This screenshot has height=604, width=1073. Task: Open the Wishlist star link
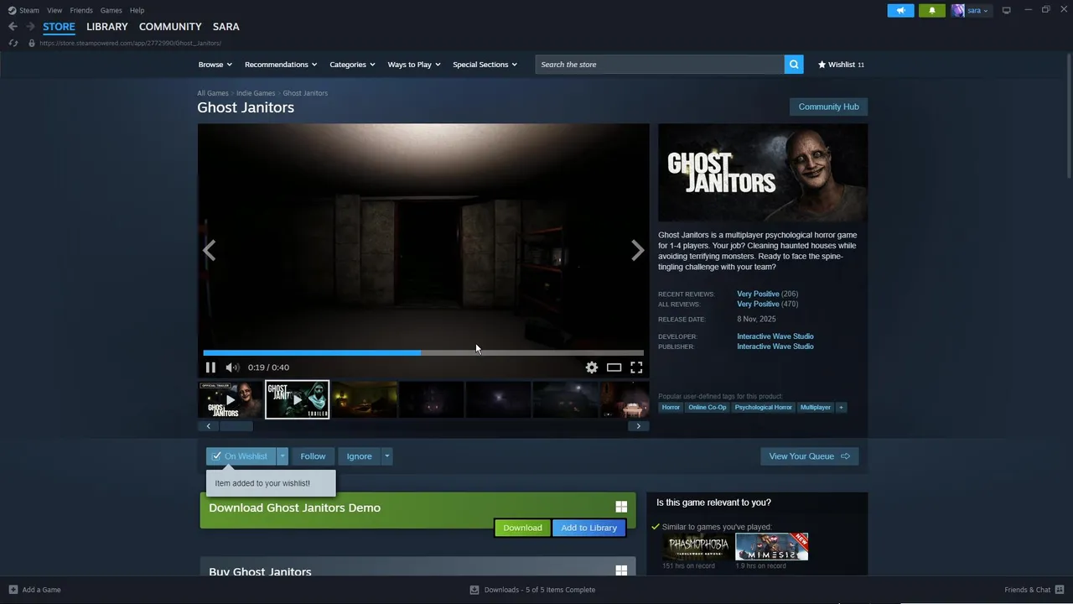[841, 65]
